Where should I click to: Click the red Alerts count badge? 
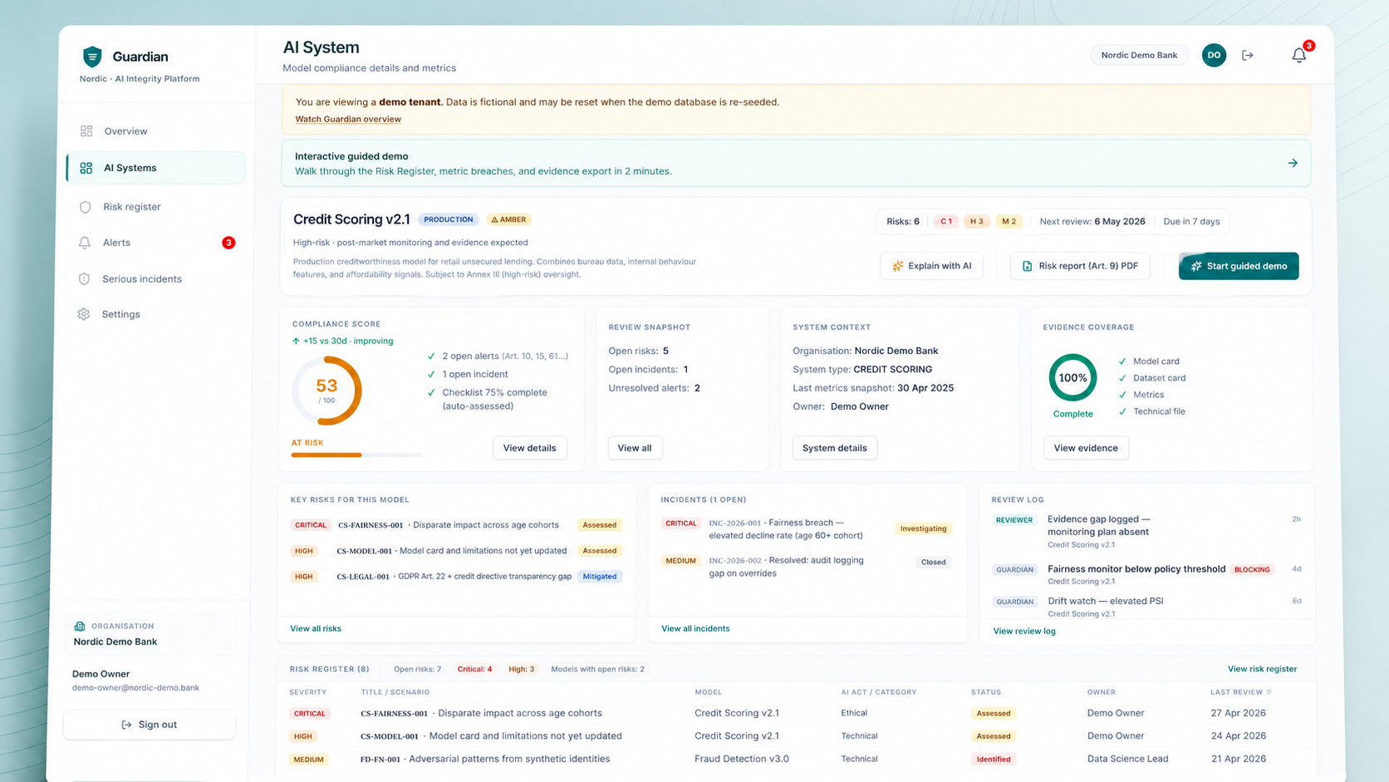[228, 243]
